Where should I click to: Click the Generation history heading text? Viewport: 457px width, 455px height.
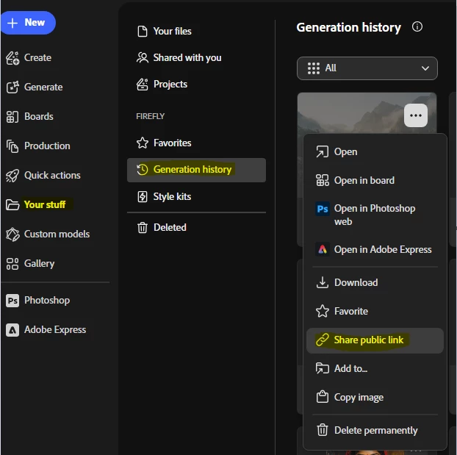click(x=348, y=27)
